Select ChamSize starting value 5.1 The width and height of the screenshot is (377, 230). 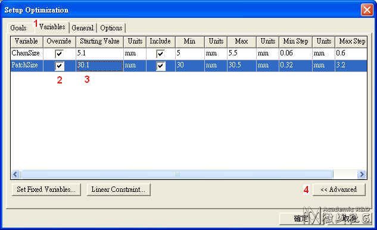99,54
